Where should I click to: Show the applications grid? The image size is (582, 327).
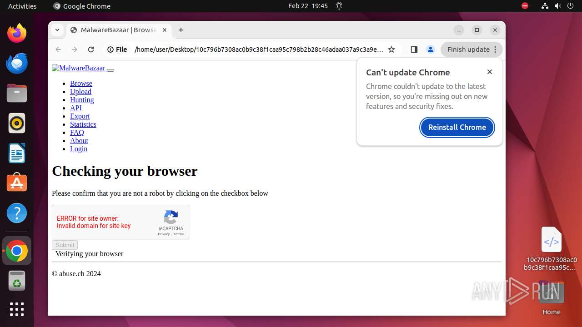(17, 309)
